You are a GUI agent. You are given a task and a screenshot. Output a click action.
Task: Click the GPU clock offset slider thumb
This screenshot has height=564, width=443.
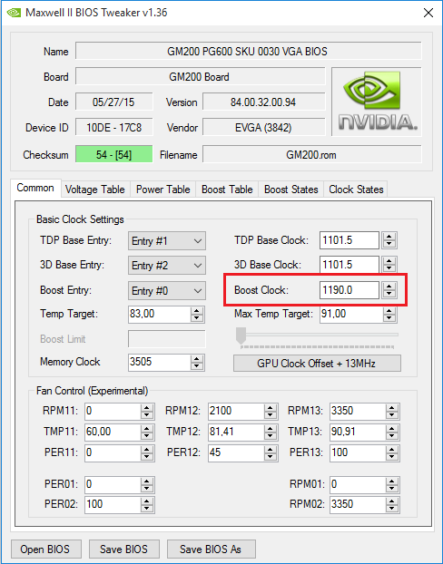pyautogui.click(x=241, y=335)
